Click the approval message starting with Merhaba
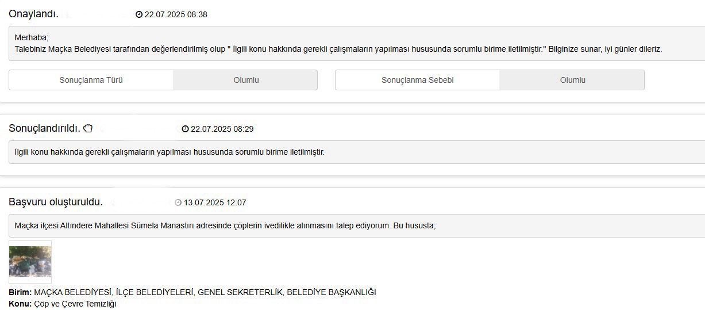This screenshot has width=705, height=310. 357,43
